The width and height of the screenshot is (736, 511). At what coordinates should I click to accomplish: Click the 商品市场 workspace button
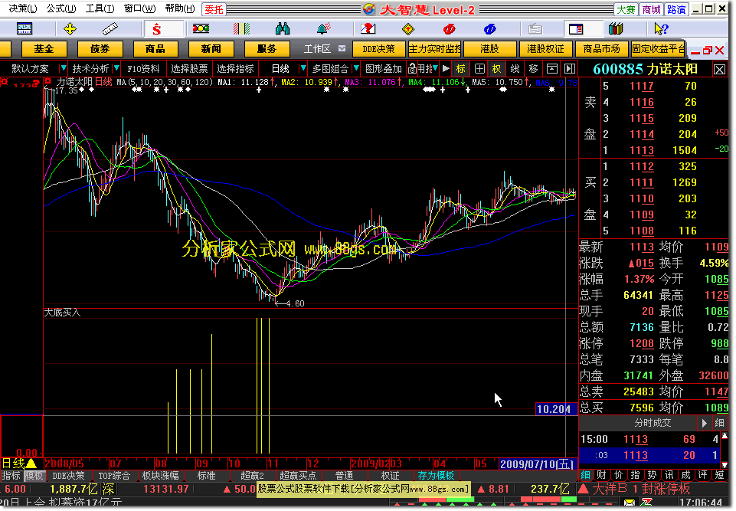[601, 49]
